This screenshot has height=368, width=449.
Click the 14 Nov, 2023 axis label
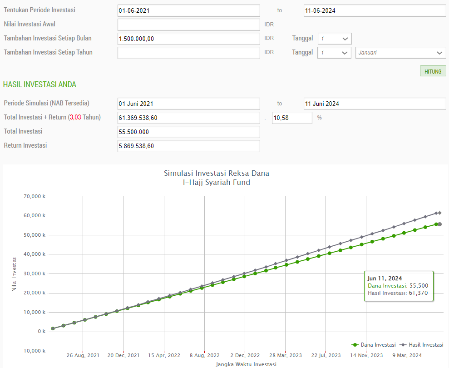pos(366,355)
